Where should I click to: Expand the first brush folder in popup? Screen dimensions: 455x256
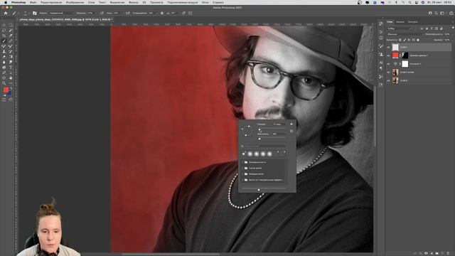243,162
